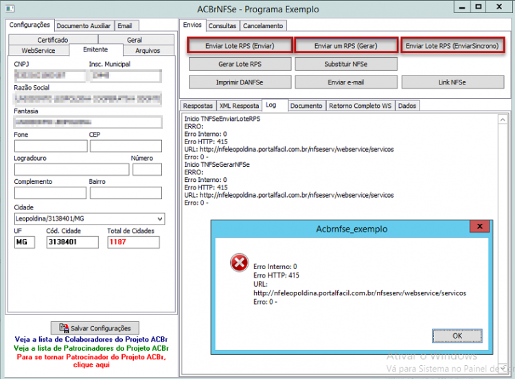Click the Cód. Cidade field 3138401

[x=72, y=242]
